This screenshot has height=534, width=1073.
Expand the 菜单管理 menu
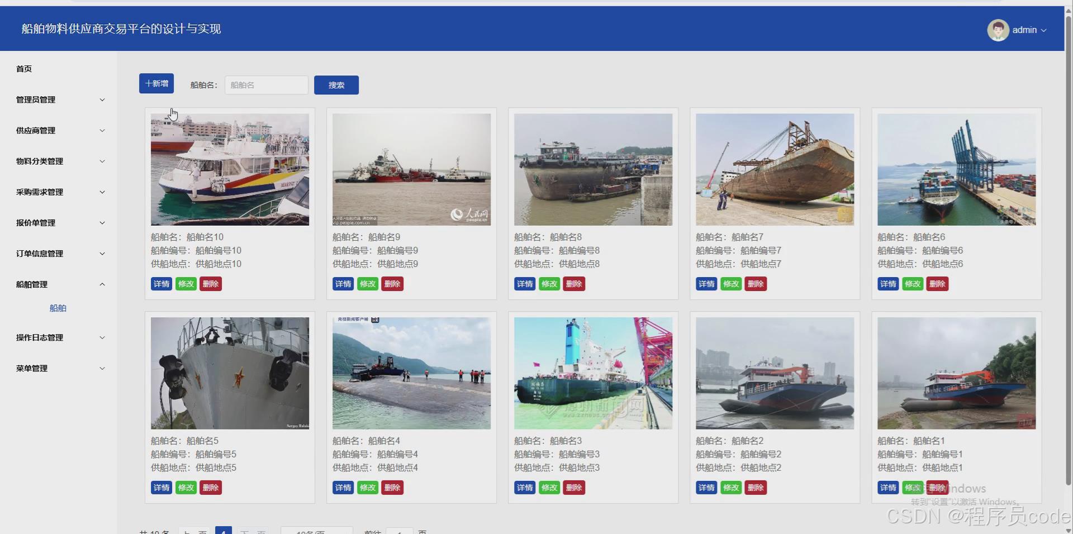pyautogui.click(x=59, y=368)
